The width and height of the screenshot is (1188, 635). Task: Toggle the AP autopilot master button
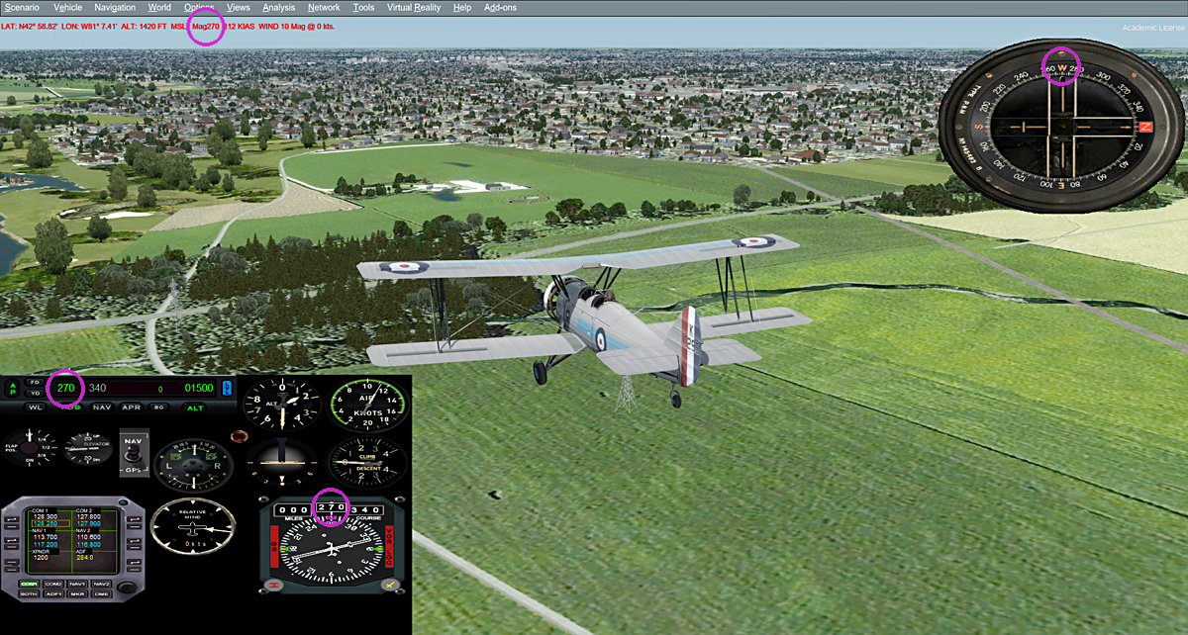pos(13,389)
